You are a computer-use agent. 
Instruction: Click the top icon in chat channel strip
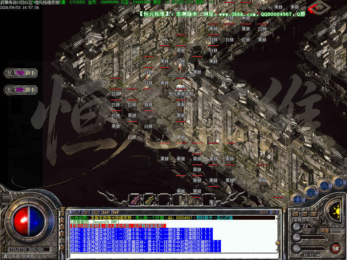point(62,214)
